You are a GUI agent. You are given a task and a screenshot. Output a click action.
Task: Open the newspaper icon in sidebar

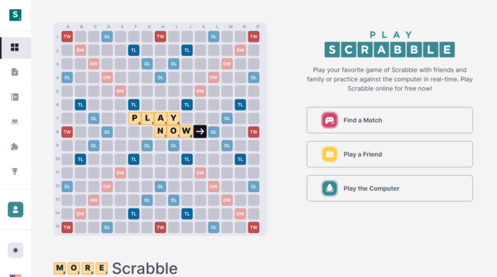pos(15,97)
